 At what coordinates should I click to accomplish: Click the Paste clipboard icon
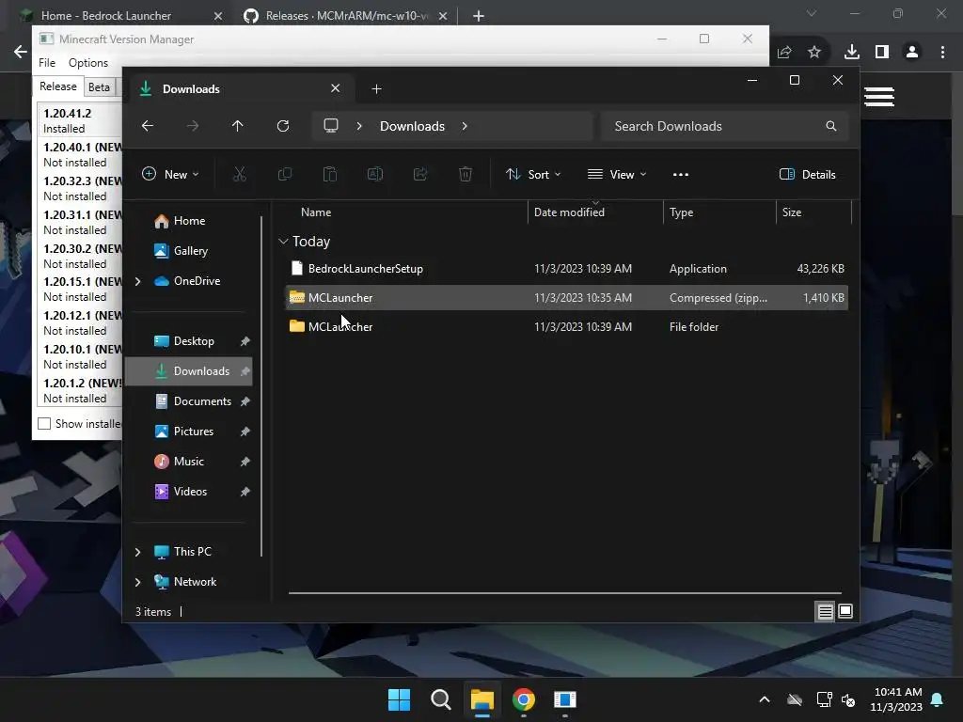coord(330,174)
